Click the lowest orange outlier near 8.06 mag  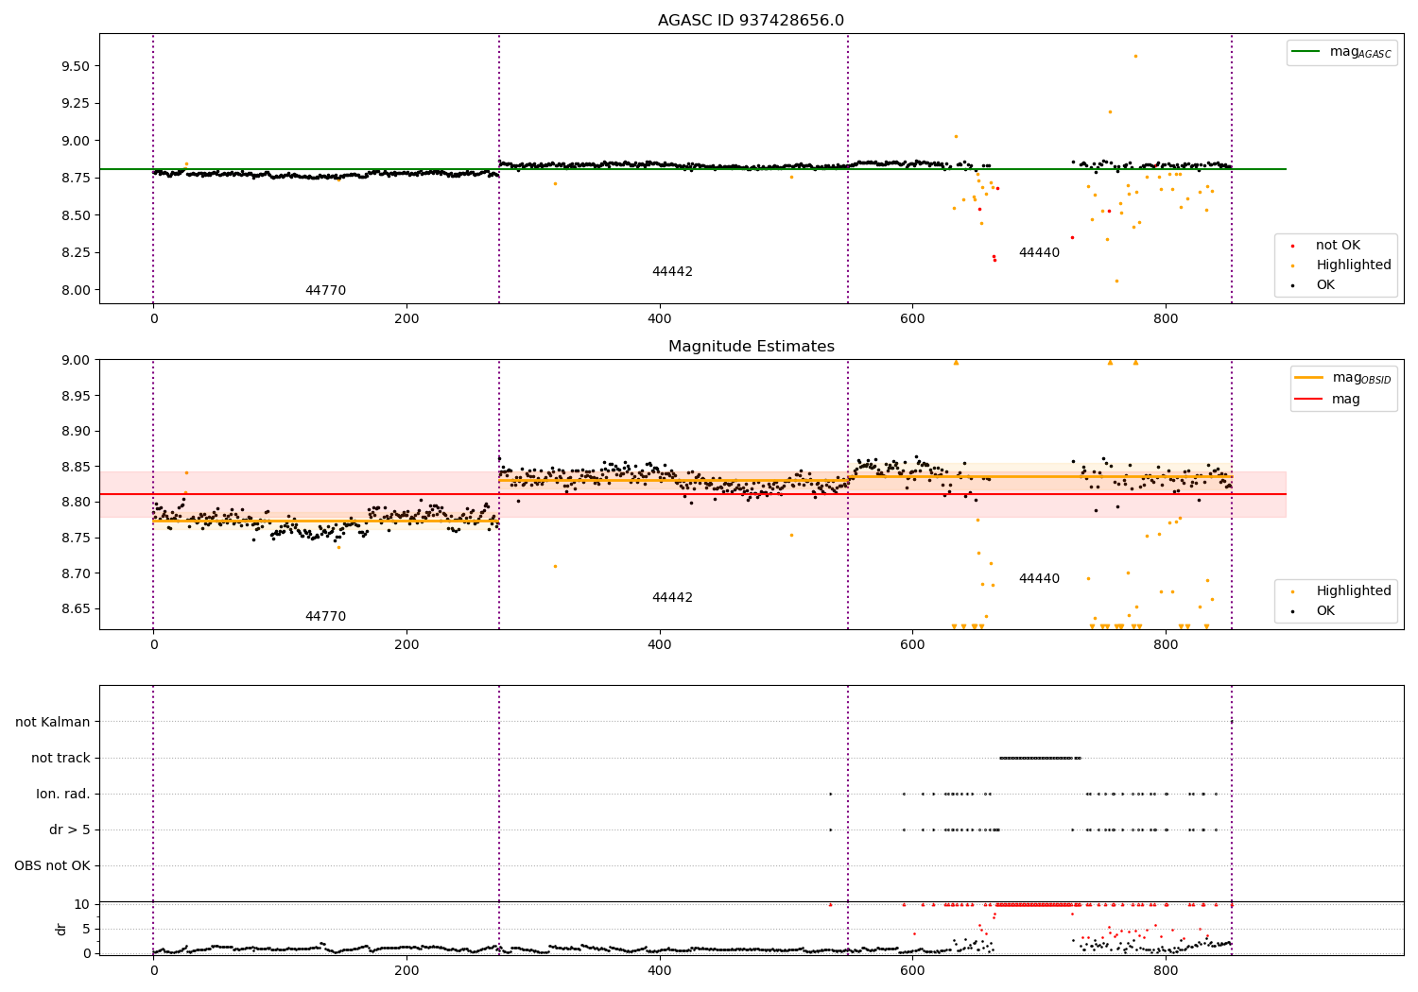tap(1116, 281)
